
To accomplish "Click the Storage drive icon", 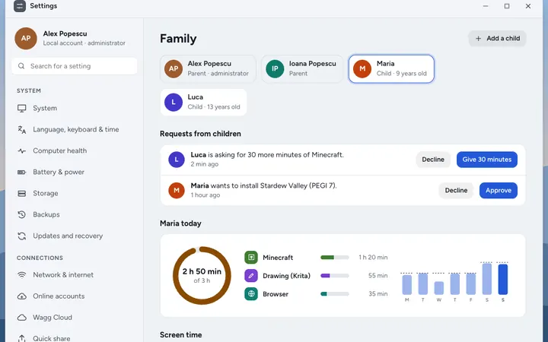I will (21, 193).
